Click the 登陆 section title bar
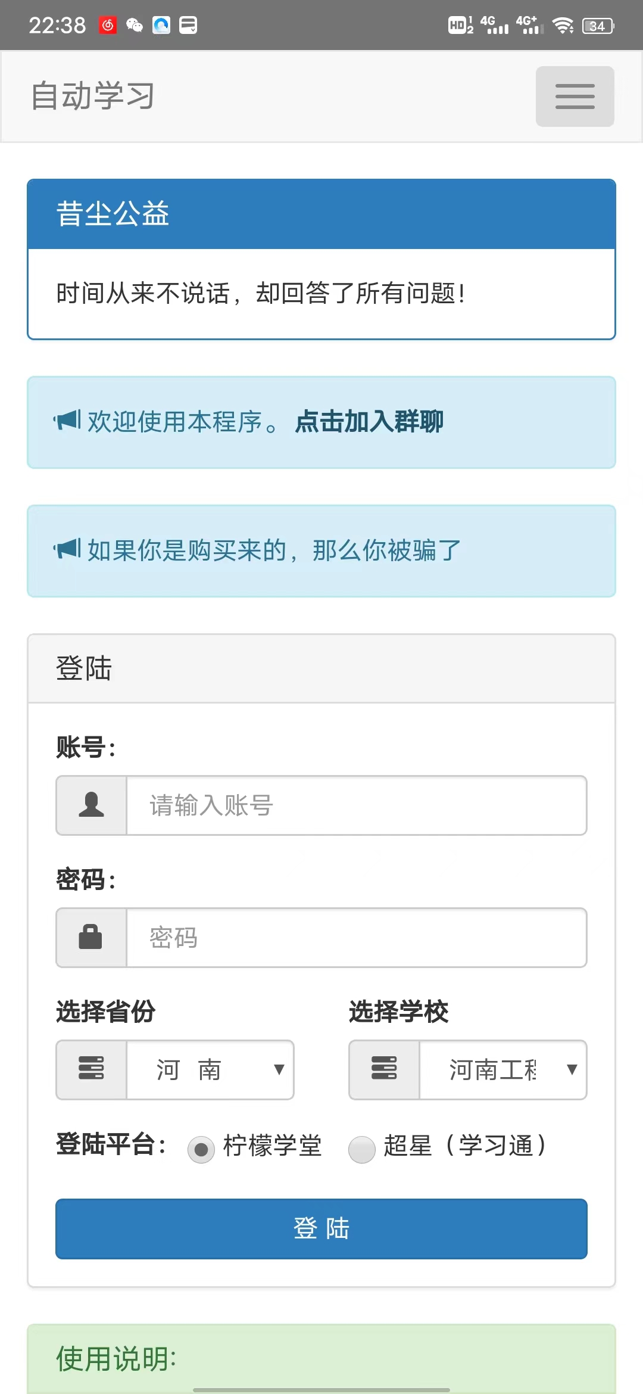 tap(321, 668)
